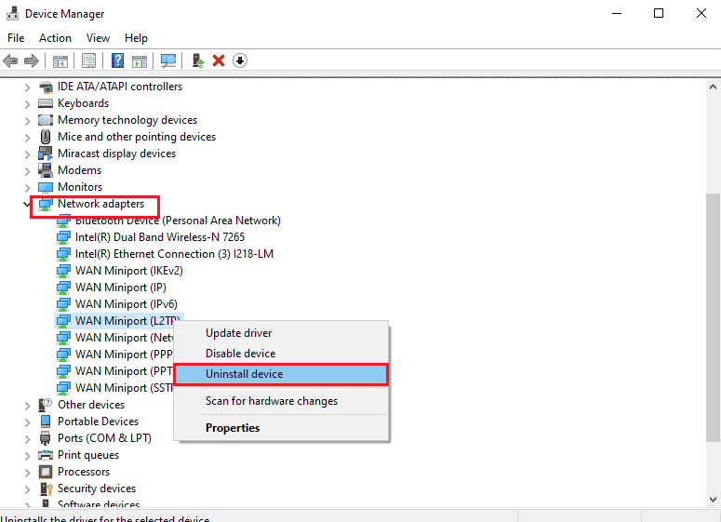721x522 pixels.
Task: Open the Properties sheet toolbar icon
Action: [x=88, y=60]
